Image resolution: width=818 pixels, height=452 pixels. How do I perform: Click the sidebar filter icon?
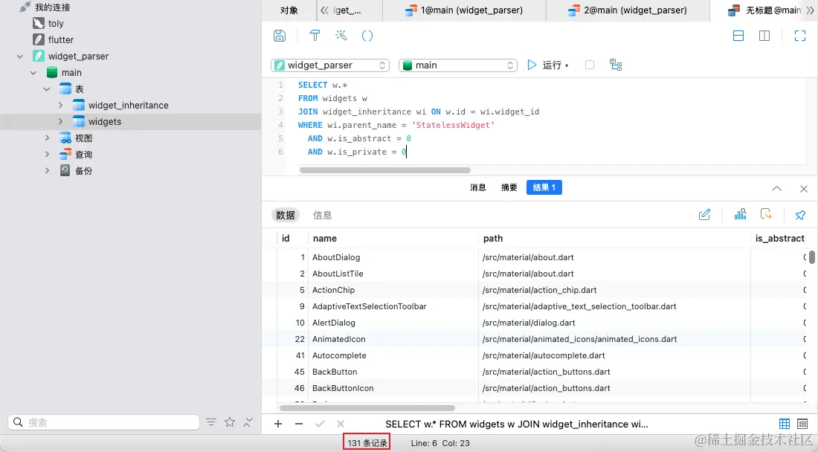pyautogui.click(x=210, y=422)
